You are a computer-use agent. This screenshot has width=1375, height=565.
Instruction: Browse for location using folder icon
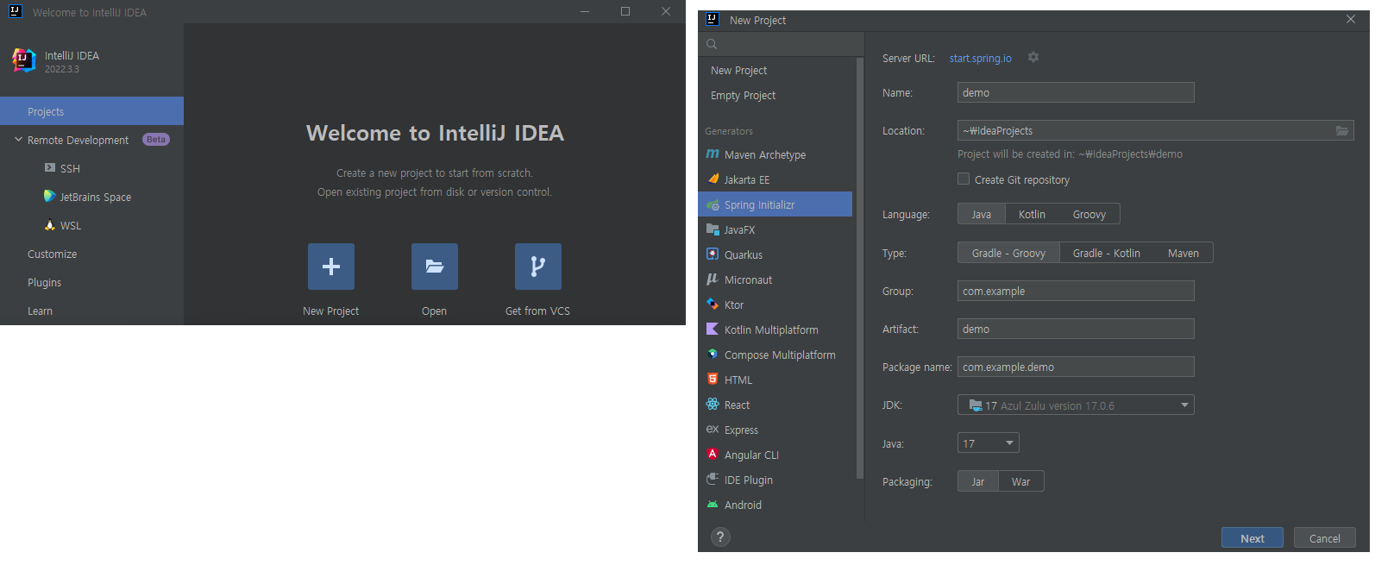(1342, 130)
